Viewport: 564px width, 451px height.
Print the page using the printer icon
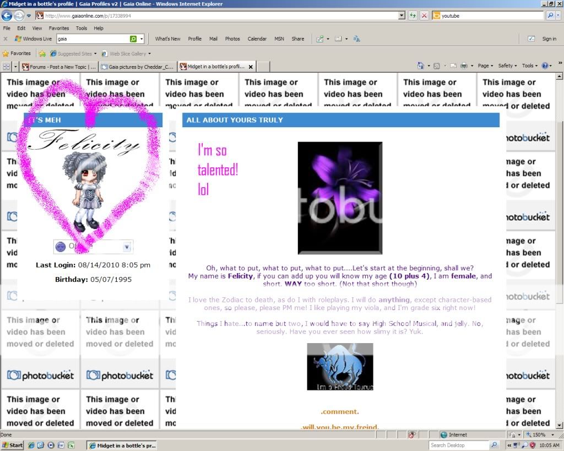(464, 66)
